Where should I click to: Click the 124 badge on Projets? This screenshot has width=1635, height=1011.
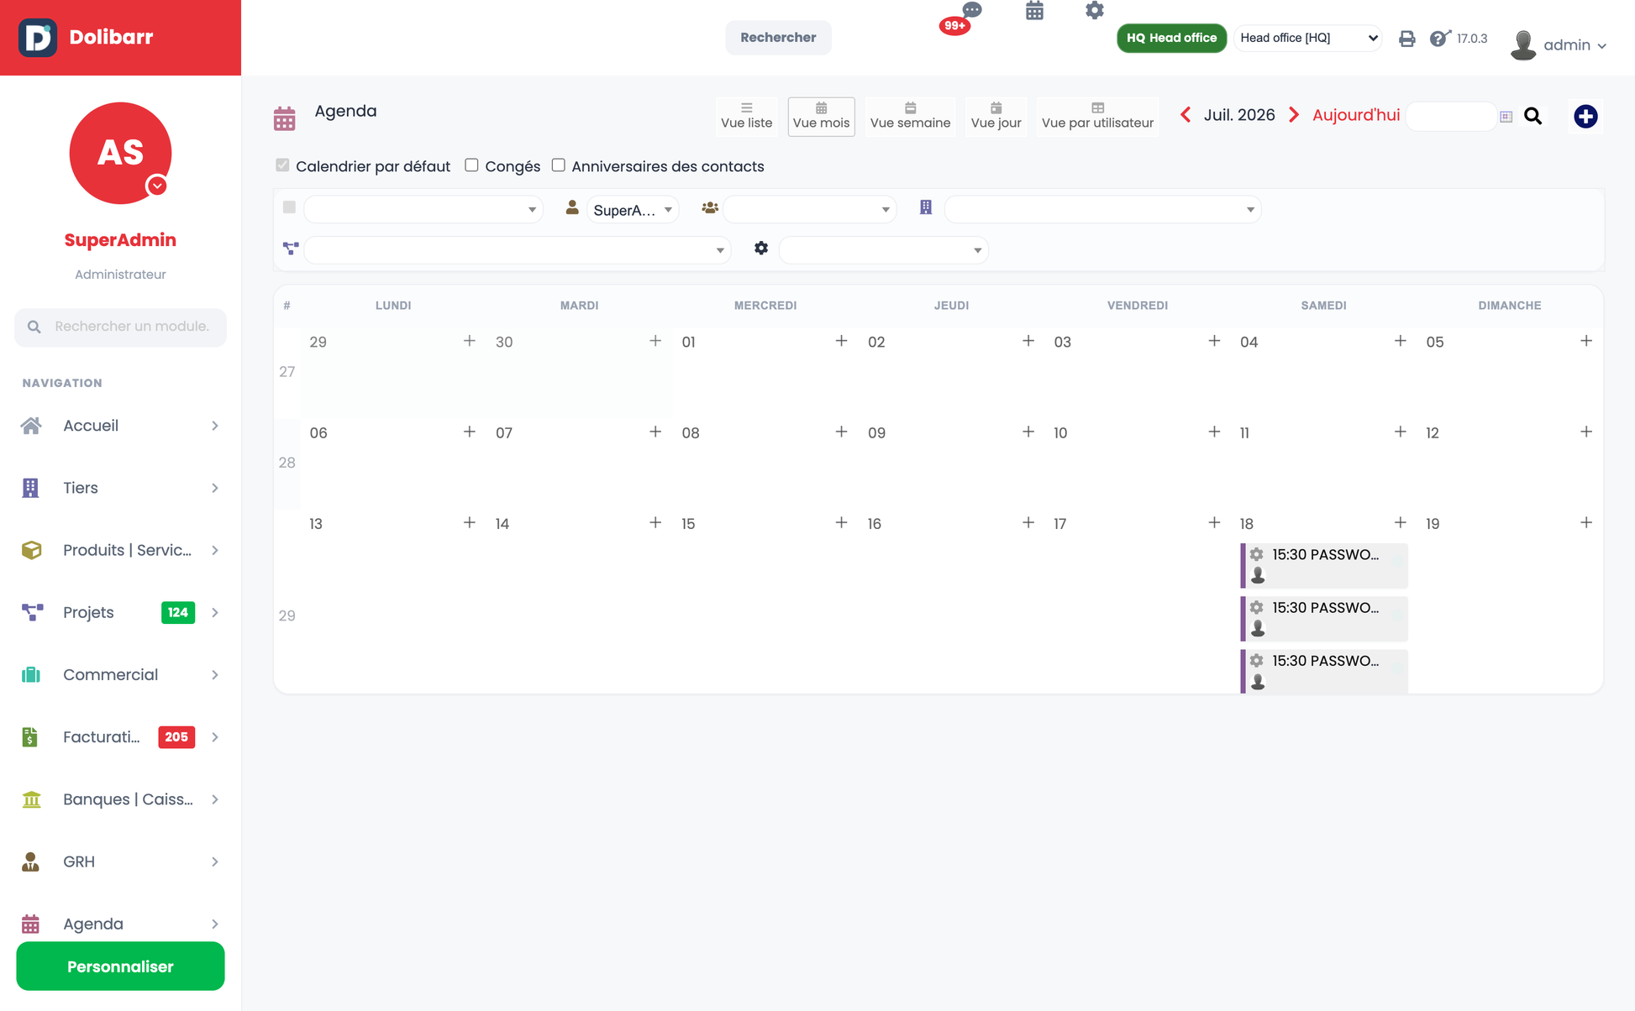click(x=177, y=612)
